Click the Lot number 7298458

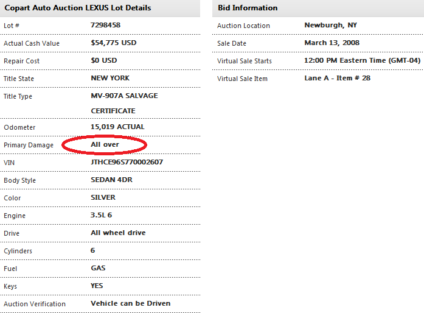105,26
